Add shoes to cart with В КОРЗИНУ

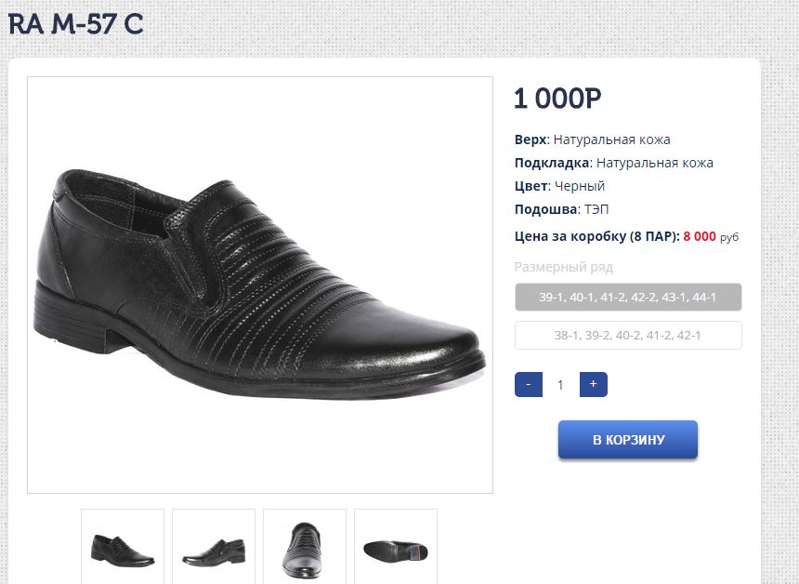point(628,440)
